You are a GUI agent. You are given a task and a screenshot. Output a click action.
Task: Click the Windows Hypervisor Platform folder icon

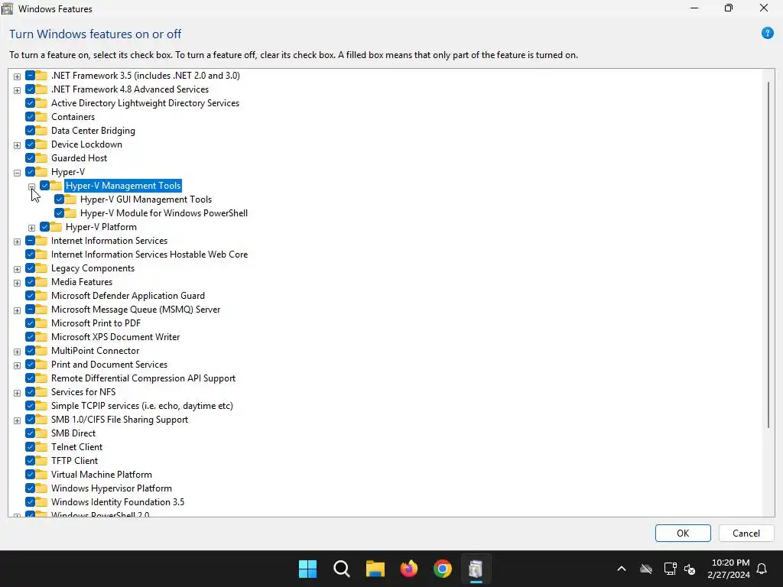click(x=42, y=488)
